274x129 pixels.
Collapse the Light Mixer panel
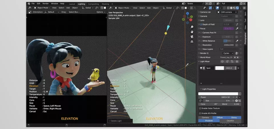[x=199, y=61]
